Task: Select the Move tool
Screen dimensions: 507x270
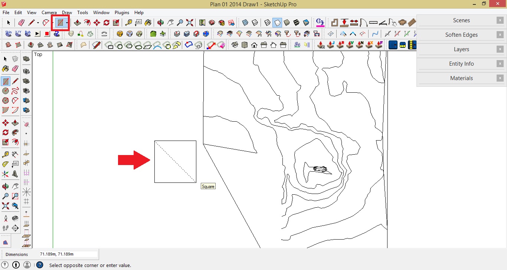Action: coord(97,23)
